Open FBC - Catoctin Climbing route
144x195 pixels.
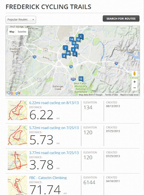click(x=48, y=178)
